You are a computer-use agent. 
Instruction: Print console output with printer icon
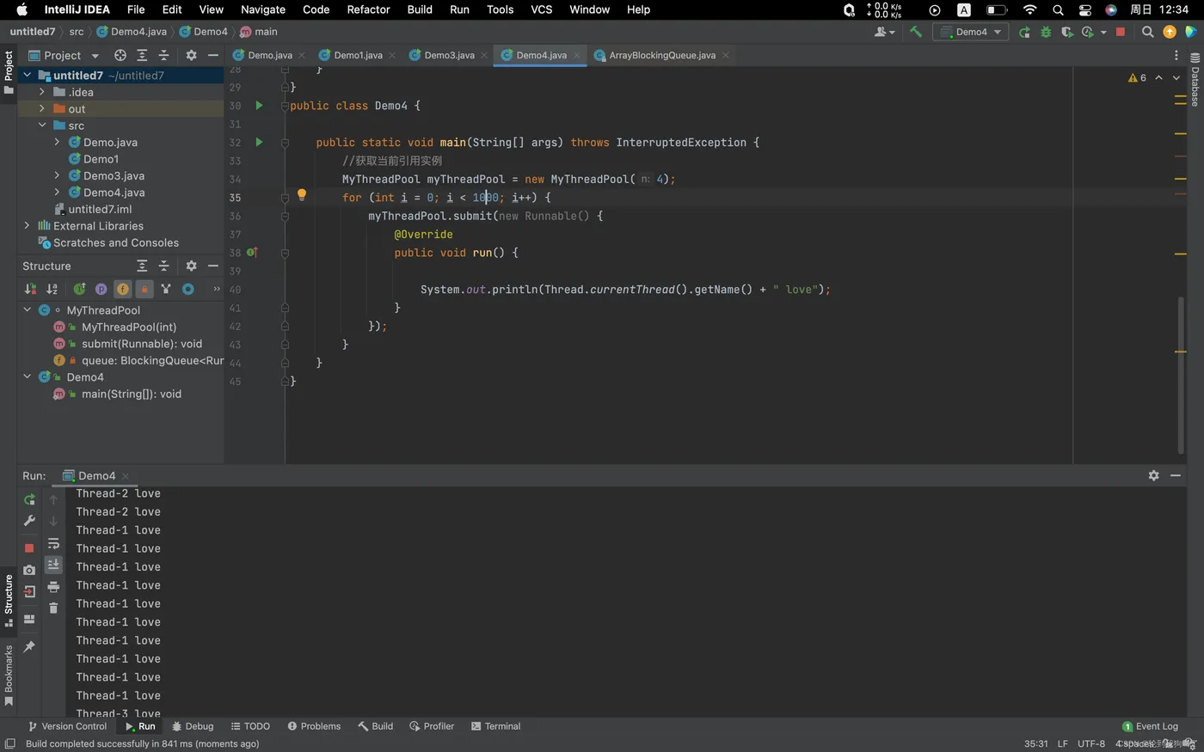(53, 587)
